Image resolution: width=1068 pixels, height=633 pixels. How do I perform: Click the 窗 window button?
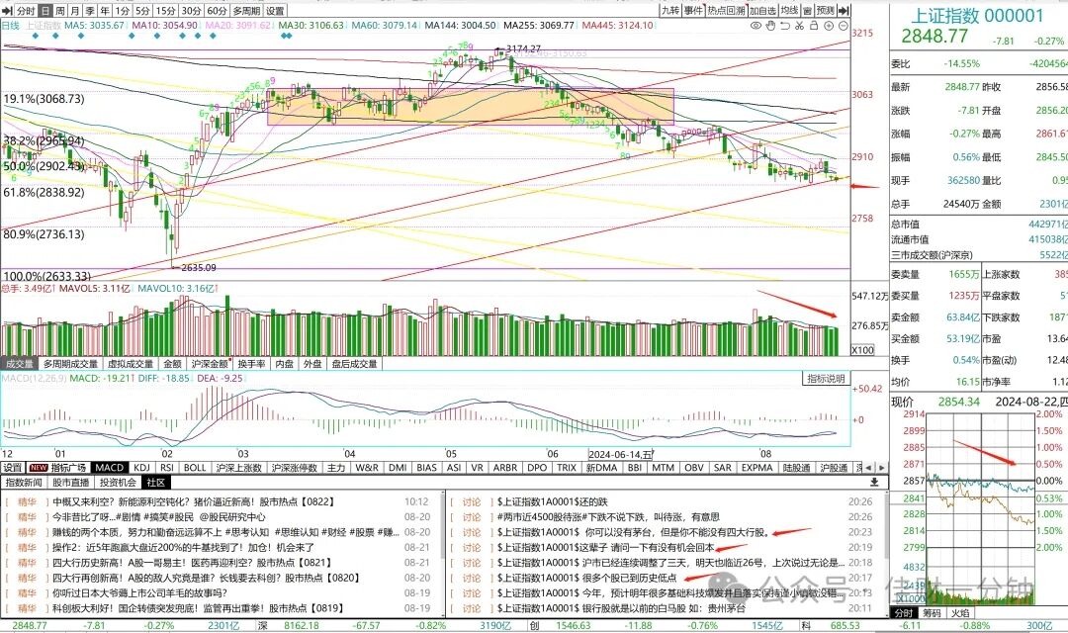pyautogui.click(x=807, y=10)
